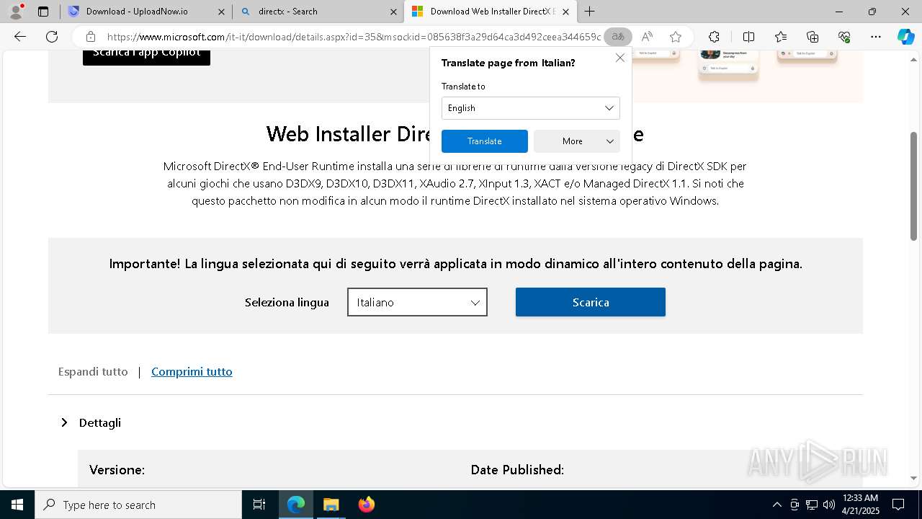The height and width of the screenshot is (519, 922).
Task: Enable split screen view
Action: click(x=748, y=37)
